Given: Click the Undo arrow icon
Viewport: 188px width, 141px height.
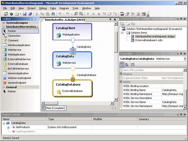Looking at the screenshot, I should [x=60, y=14].
